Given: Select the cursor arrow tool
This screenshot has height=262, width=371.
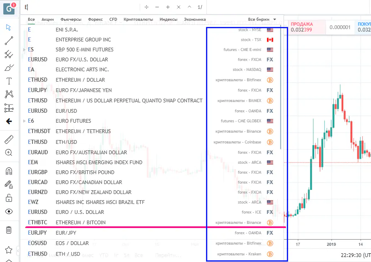Looking at the screenshot, I should tap(9, 27).
